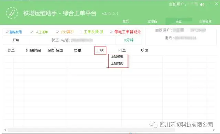Toggle the 人工派单 checkbox

(x=32, y=32)
